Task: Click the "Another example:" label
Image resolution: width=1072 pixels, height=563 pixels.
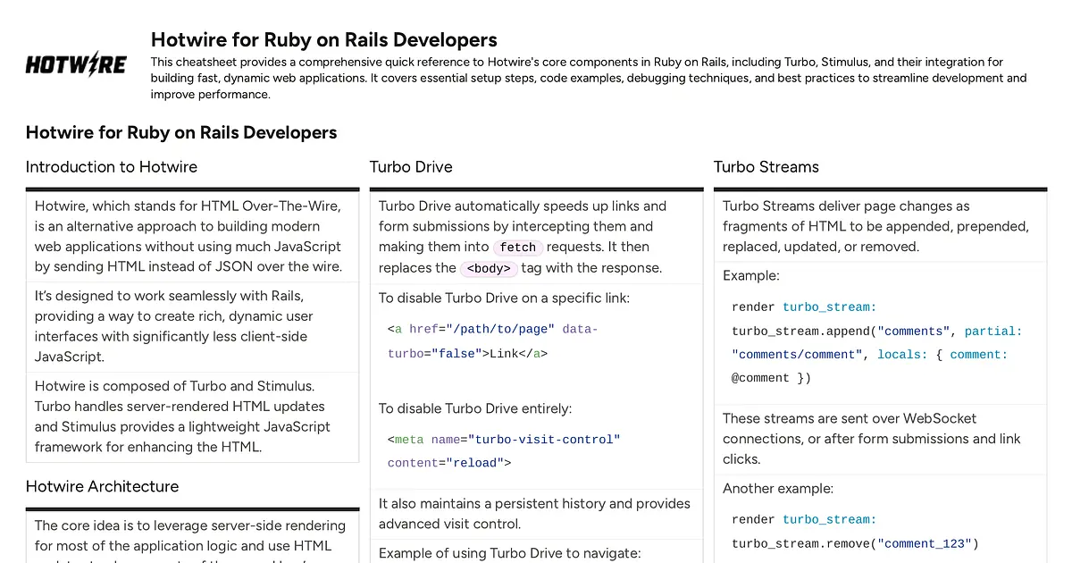Action: [778, 489]
